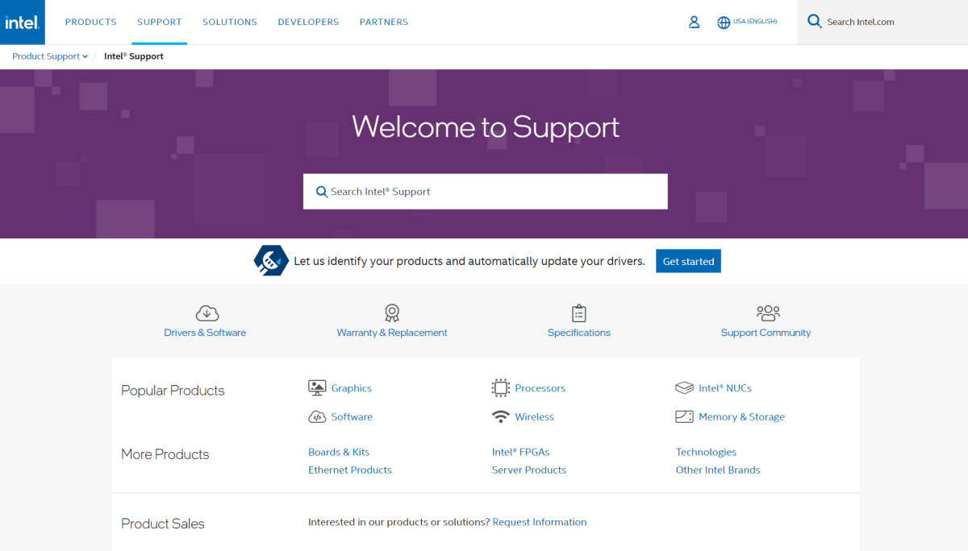
Task: Click the Get started button
Action: click(x=688, y=261)
